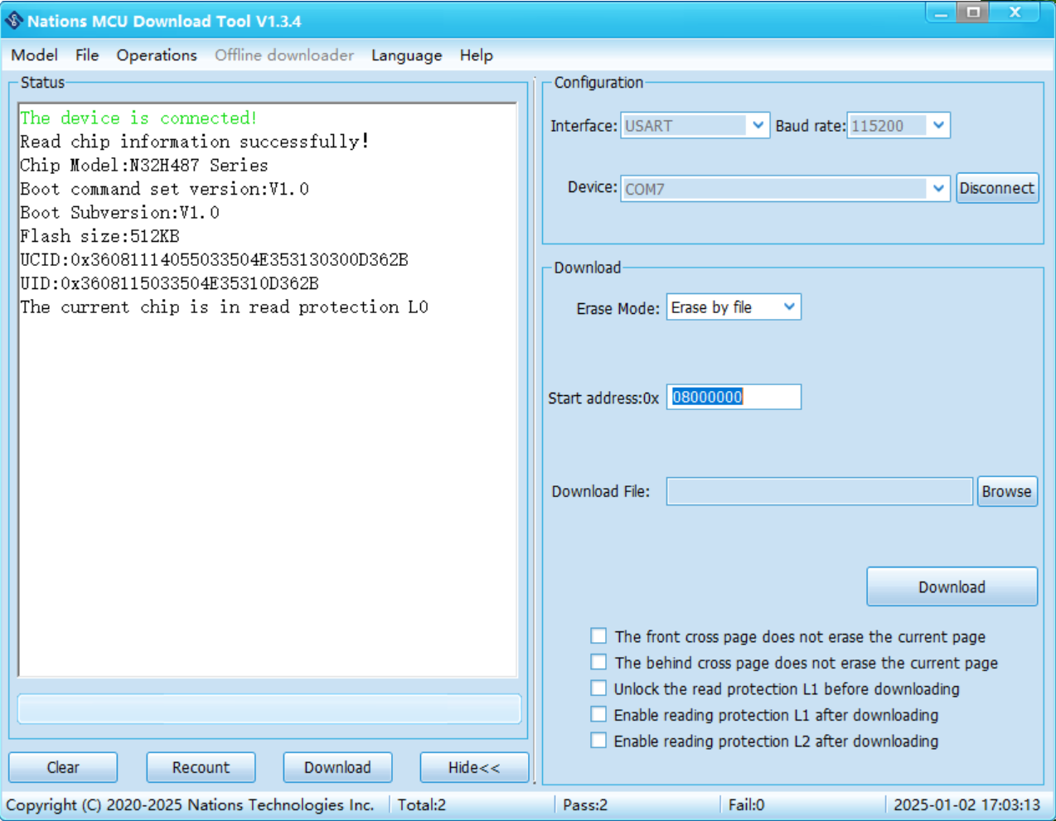Open the File menu
The image size is (1056, 821).
(x=87, y=56)
